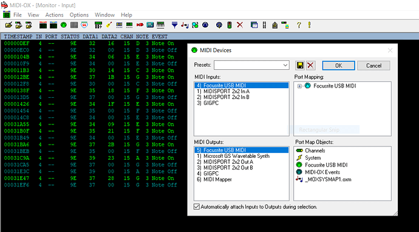Click the second folder icon in toolbar
This screenshot has width=419, height=232.
click(x=18, y=25)
